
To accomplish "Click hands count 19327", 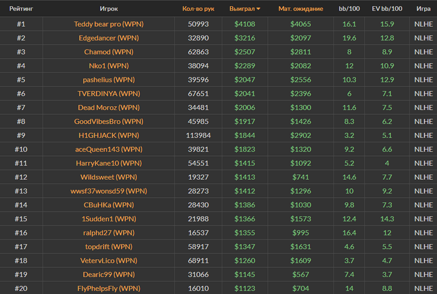I will click(x=198, y=177).
